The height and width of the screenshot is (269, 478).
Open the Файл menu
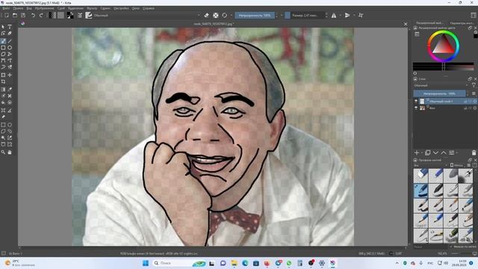[x=6, y=8]
